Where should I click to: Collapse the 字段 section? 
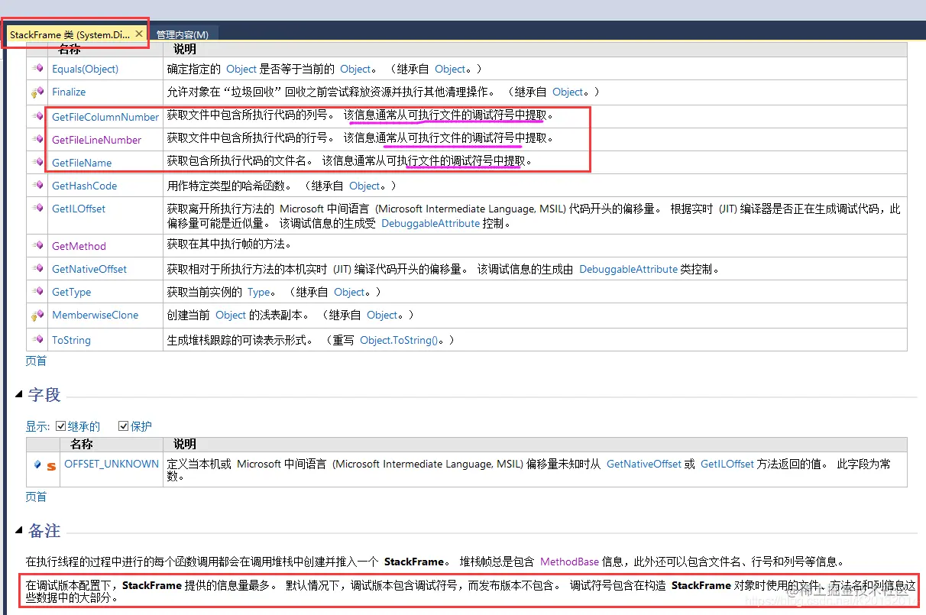pos(18,394)
